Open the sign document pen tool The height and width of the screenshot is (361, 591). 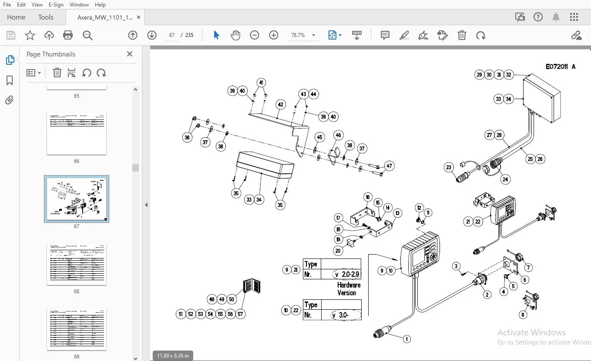[x=423, y=35]
